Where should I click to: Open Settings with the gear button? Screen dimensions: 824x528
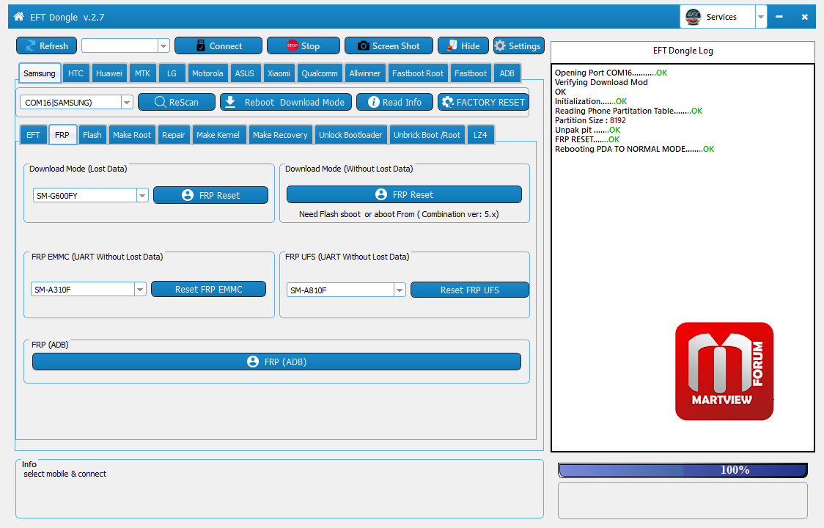pyautogui.click(x=518, y=45)
